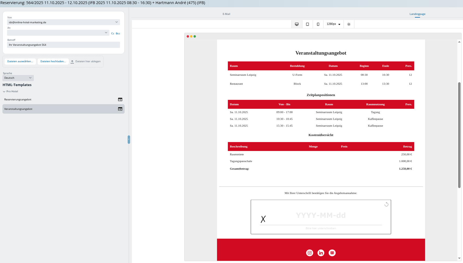Switch to the Landingpage tab
This screenshot has width=463, height=263.
click(417, 14)
